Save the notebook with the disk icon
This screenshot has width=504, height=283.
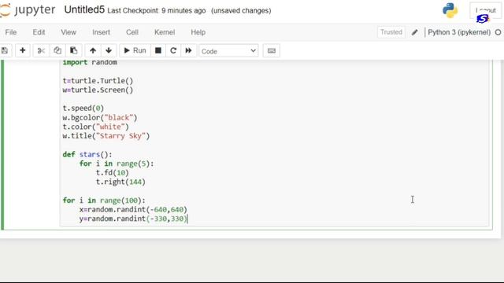point(6,50)
